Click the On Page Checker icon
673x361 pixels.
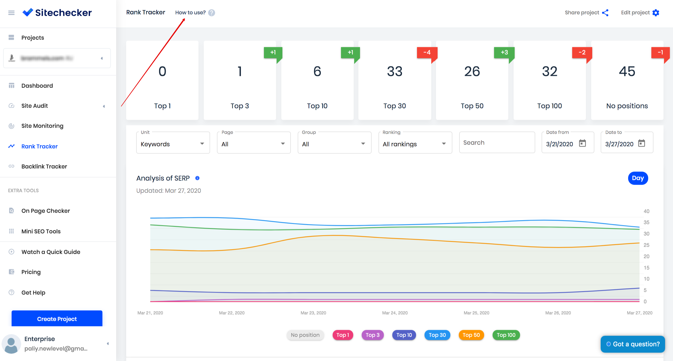tap(11, 211)
